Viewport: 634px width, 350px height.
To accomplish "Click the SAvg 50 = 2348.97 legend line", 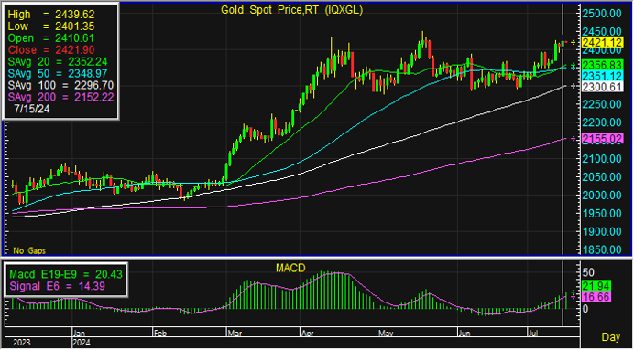I will (58, 73).
